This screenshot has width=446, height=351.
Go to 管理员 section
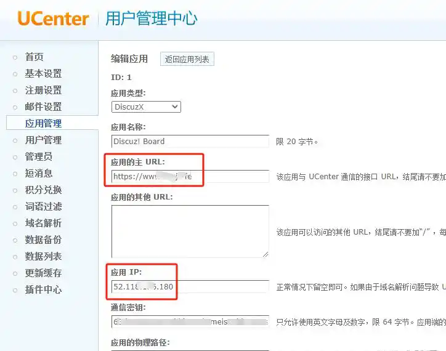(38, 157)
